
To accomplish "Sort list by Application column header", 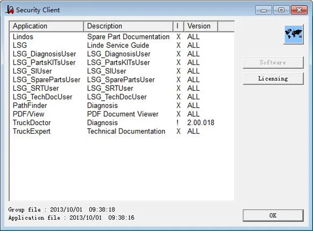I will click(46, 26).
